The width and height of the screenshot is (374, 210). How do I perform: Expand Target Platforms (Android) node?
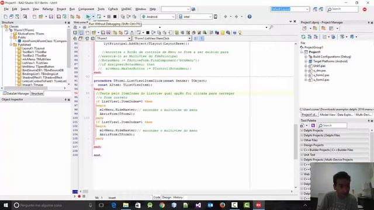tap(306, 61)
